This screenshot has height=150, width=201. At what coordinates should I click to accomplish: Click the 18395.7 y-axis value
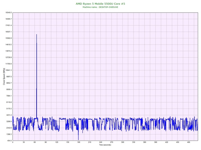pos(9,19)
